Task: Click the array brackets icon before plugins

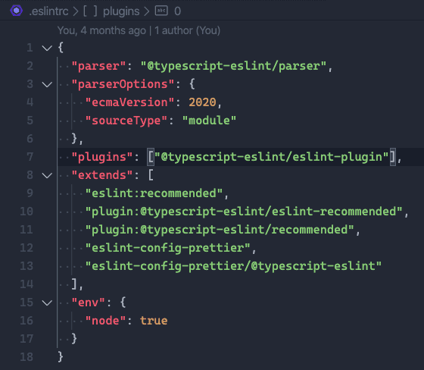Action: (x=90, y=11)
